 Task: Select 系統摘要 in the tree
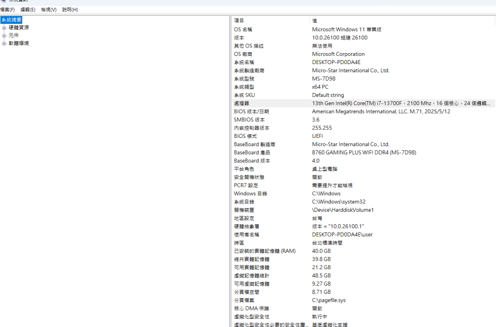coord(11,20)
